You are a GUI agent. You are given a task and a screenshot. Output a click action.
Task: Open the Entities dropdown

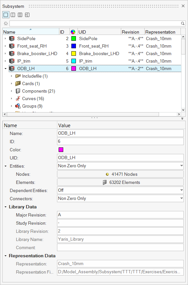pyautogui.click(x=120, y=166)
